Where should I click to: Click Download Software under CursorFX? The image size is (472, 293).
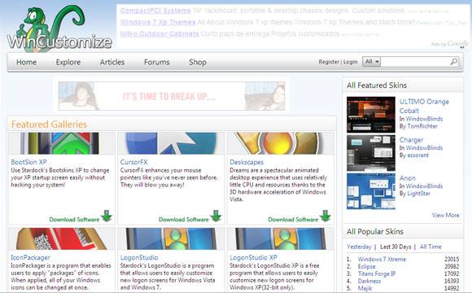point(184,220)
